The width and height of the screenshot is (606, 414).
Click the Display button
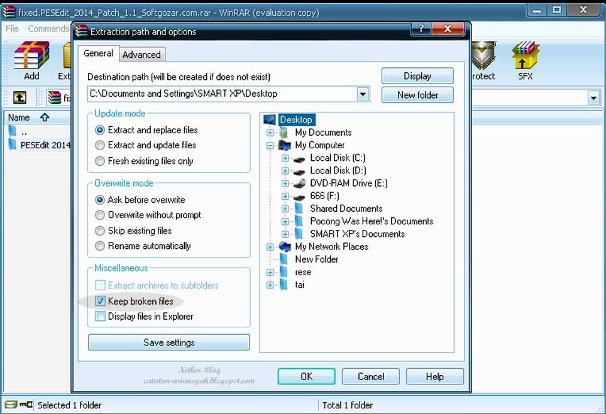click(x=417, y=75)
